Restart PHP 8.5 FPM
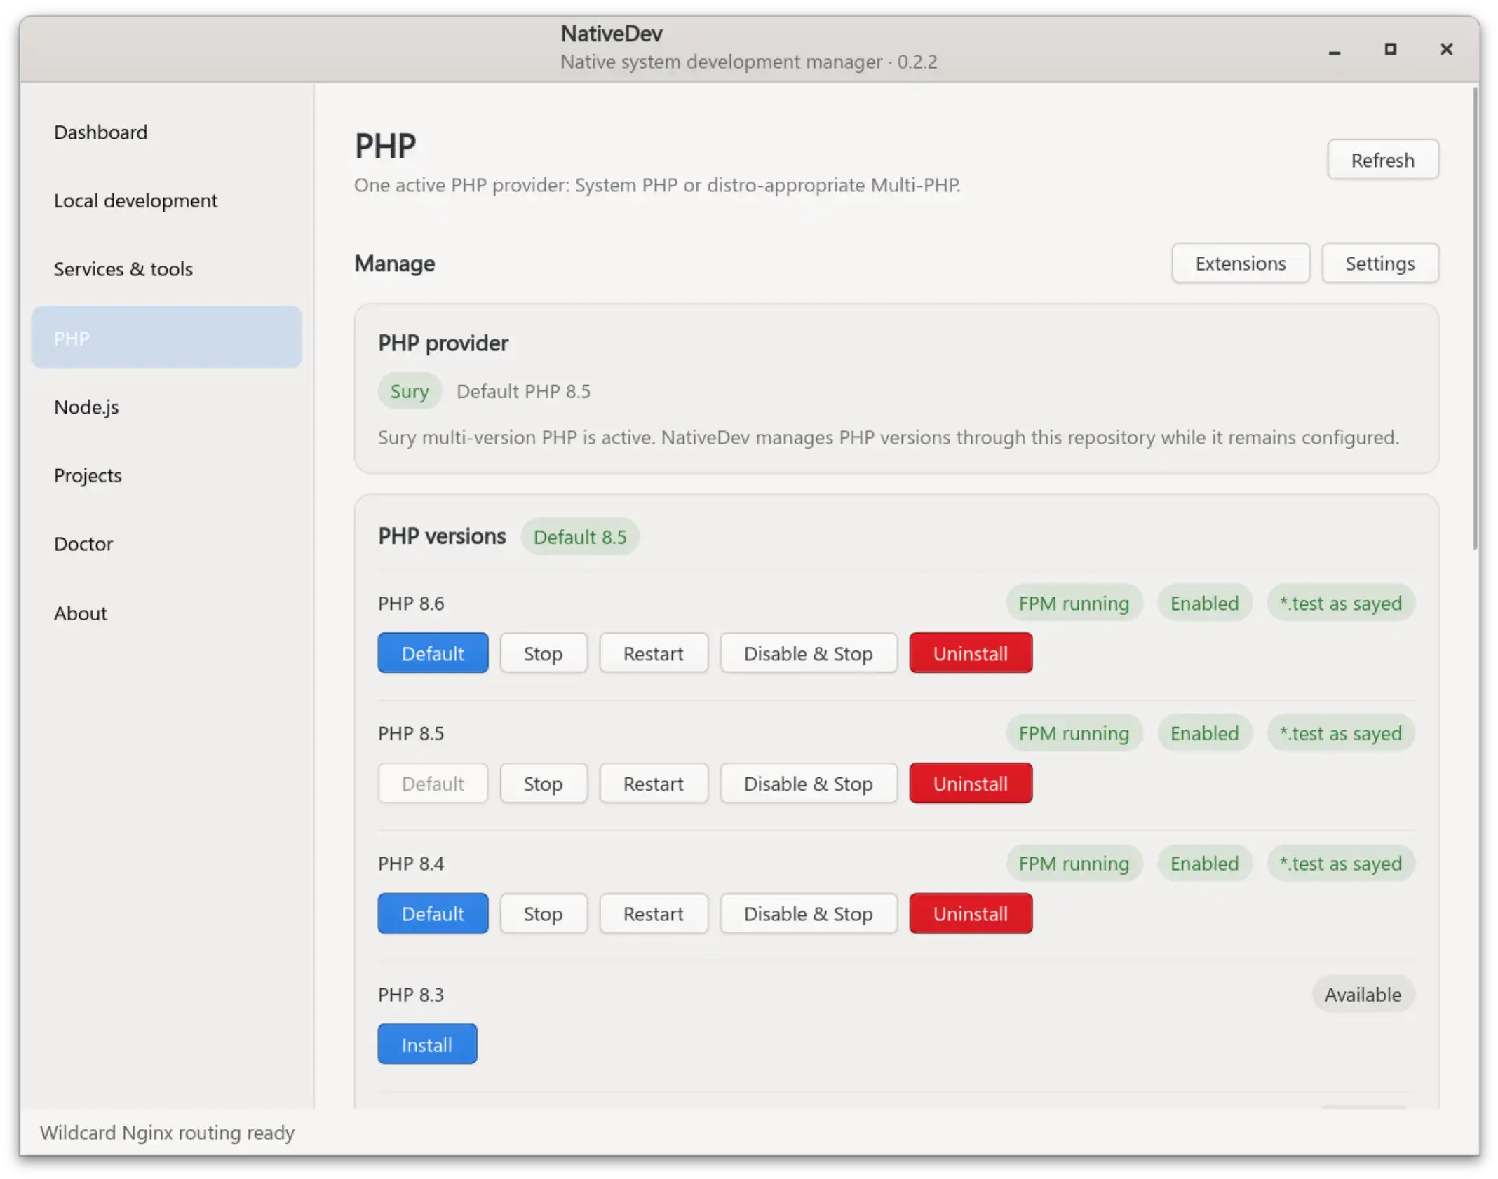1498x1179 pixels. click(653, 784)
